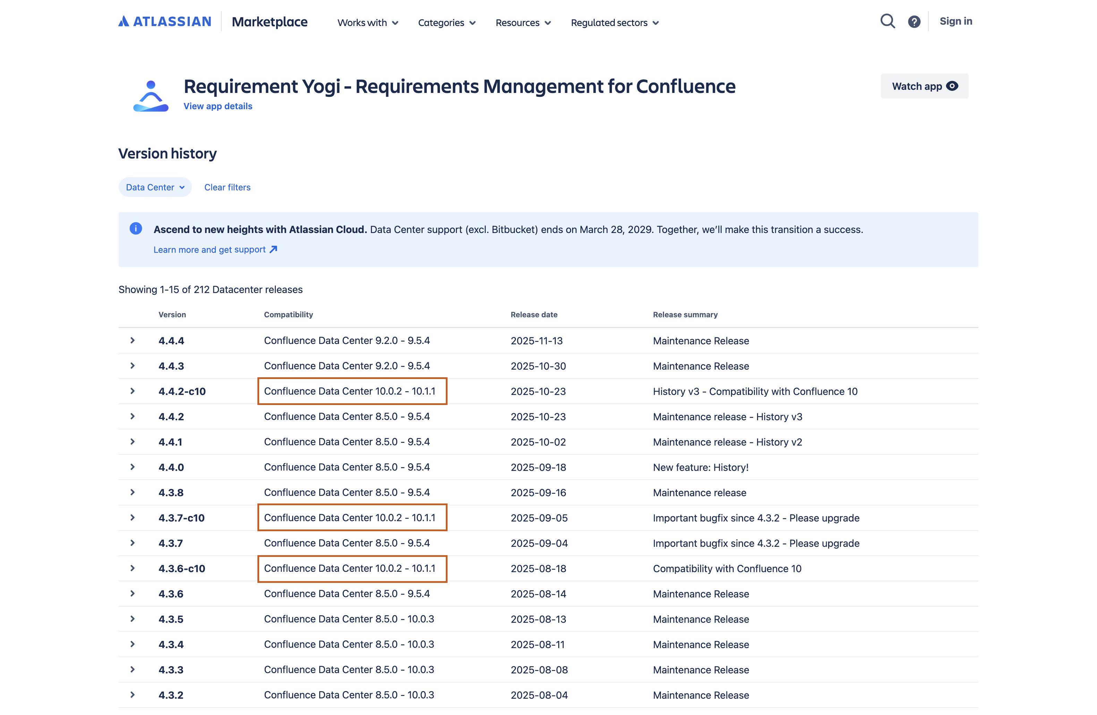Expand the 4.4.2-c10 release row
This screenshot has width=1097, height=715.
(x=132, y=391)
